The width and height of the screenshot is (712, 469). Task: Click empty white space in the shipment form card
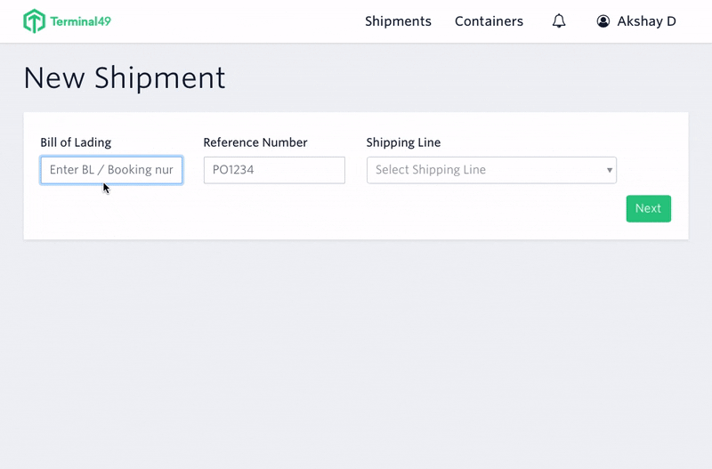tap(356, 214)
